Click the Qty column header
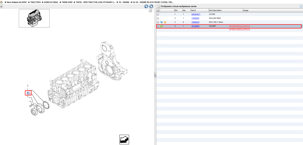The image size is (303, 145). 186,10
